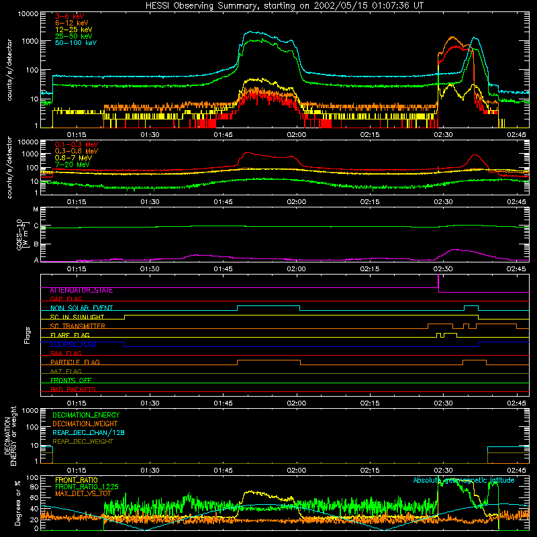Select the NON_SOLAR_EVENT flag label
Viewport: 537px width, 537px height.
pos(81,308)
